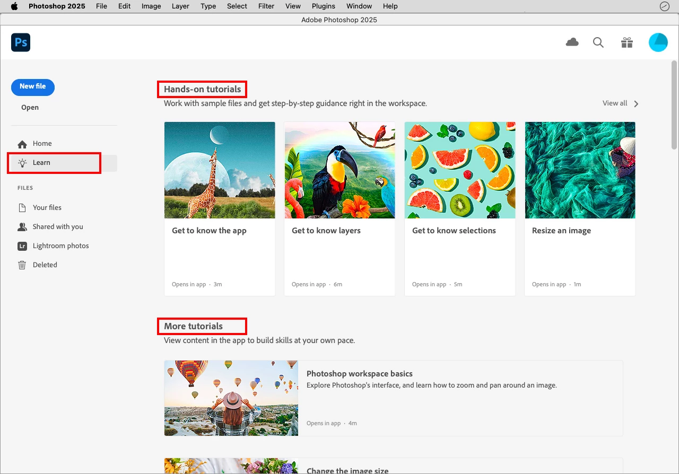Image resolution: width=679 pixels, height=474 pixels.
Task: Open the Photoshop 2025 app menu
Action: [57, 6]
